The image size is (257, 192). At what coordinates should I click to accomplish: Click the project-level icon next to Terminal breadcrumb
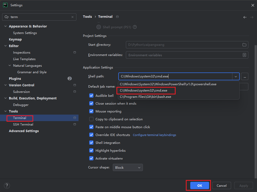point(117,17)
